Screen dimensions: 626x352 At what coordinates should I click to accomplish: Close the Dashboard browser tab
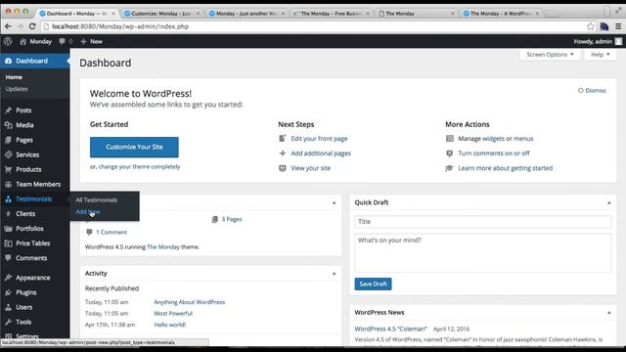[x=113, y=13]
